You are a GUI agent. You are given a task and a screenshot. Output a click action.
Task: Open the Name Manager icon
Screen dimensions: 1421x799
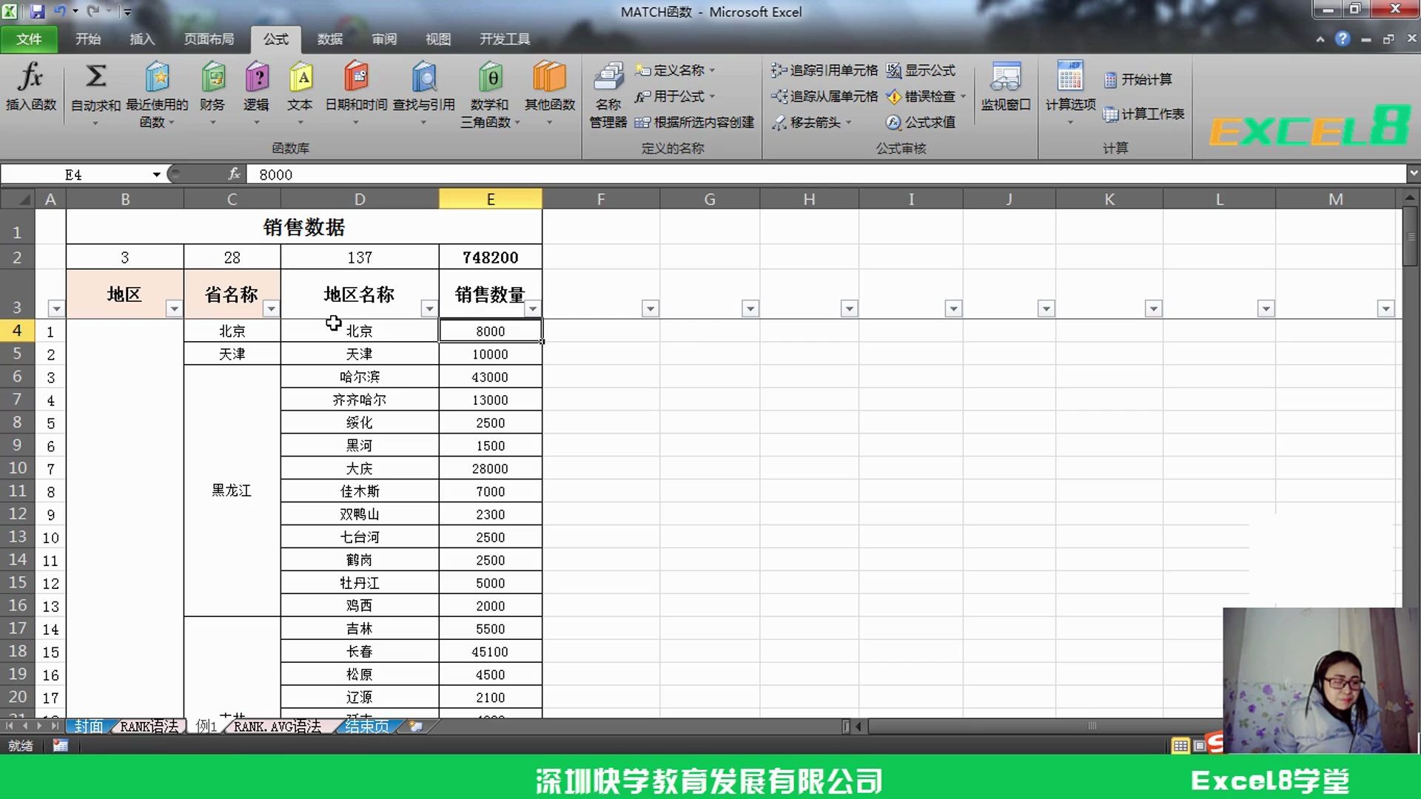(608, 77)
